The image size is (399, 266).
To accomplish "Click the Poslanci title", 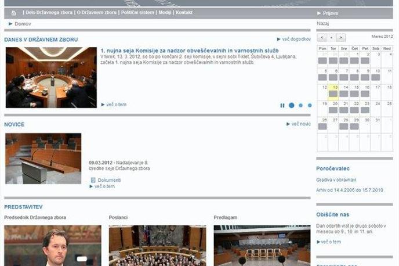I will (x=118, y=218).
